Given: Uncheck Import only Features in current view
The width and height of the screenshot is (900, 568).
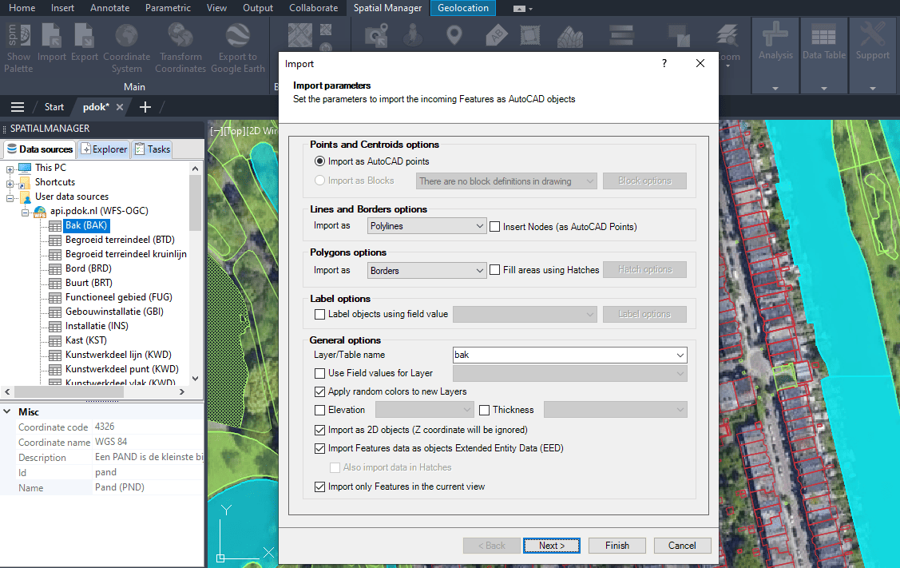Looking at the screenshot, I should (x=319, y=487).
